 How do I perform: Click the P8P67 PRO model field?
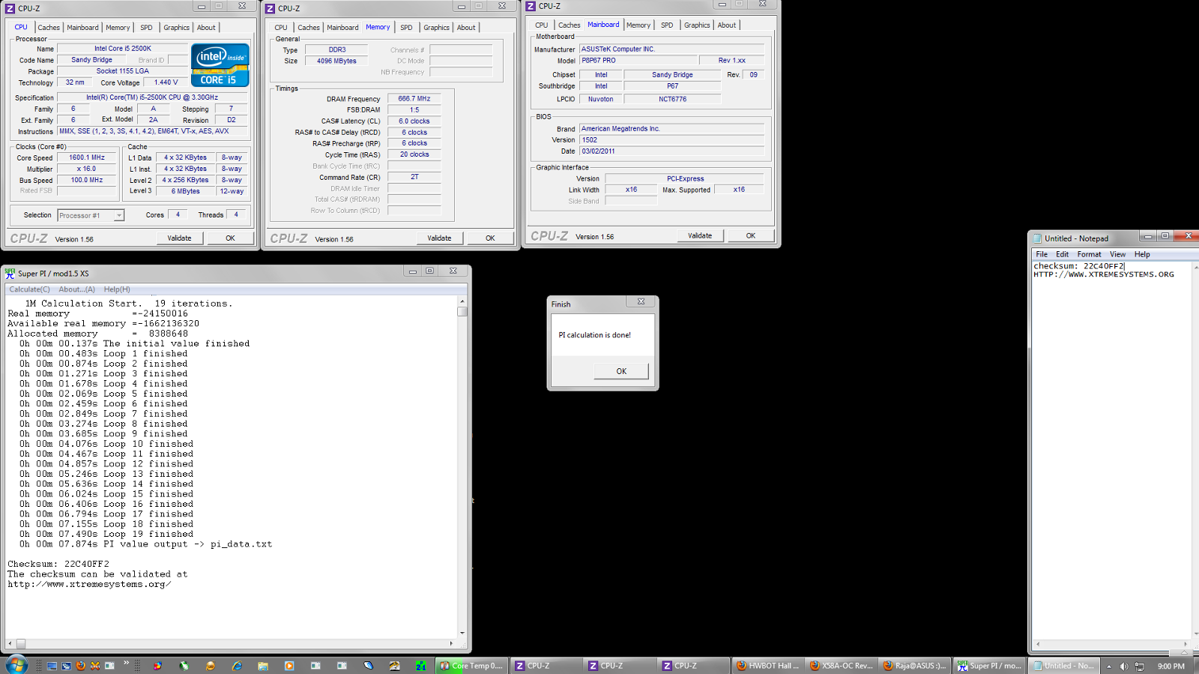point(638,61)
